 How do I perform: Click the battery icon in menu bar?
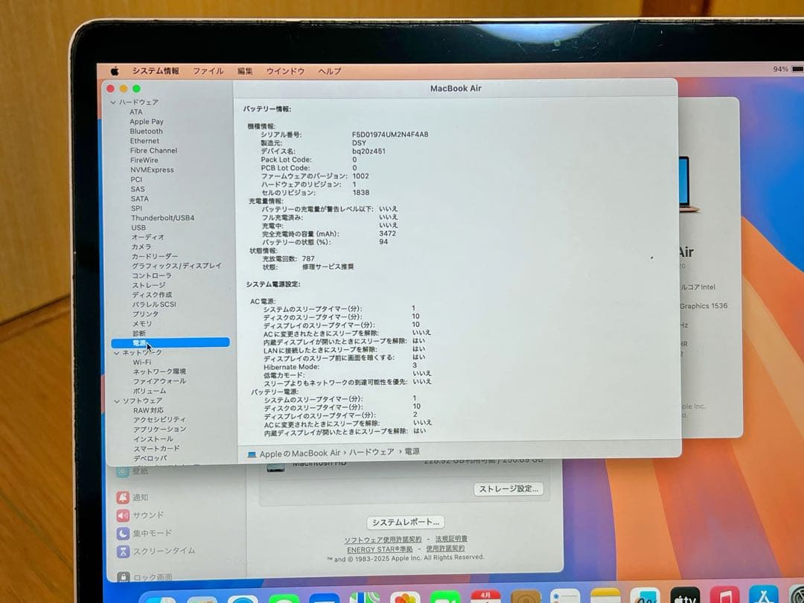click(x=797, y=68)
